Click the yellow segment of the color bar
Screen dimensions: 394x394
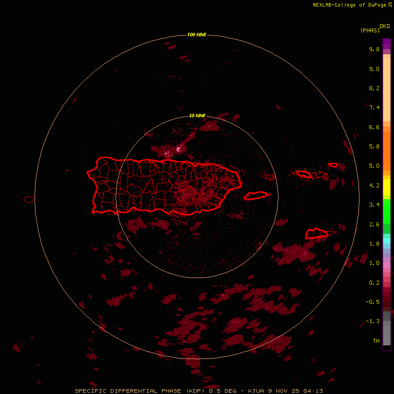(x=387, y=187)
